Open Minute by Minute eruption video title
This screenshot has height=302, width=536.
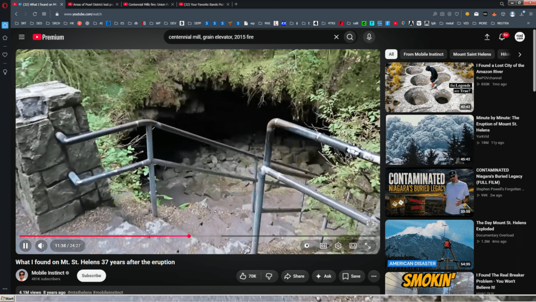coord(497,124)
